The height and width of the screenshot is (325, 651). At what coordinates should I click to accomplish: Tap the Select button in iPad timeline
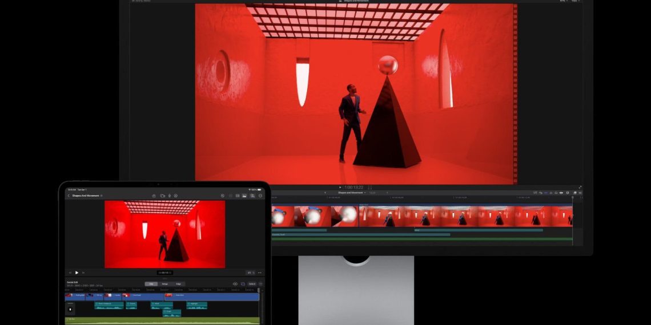click(252, 283)
